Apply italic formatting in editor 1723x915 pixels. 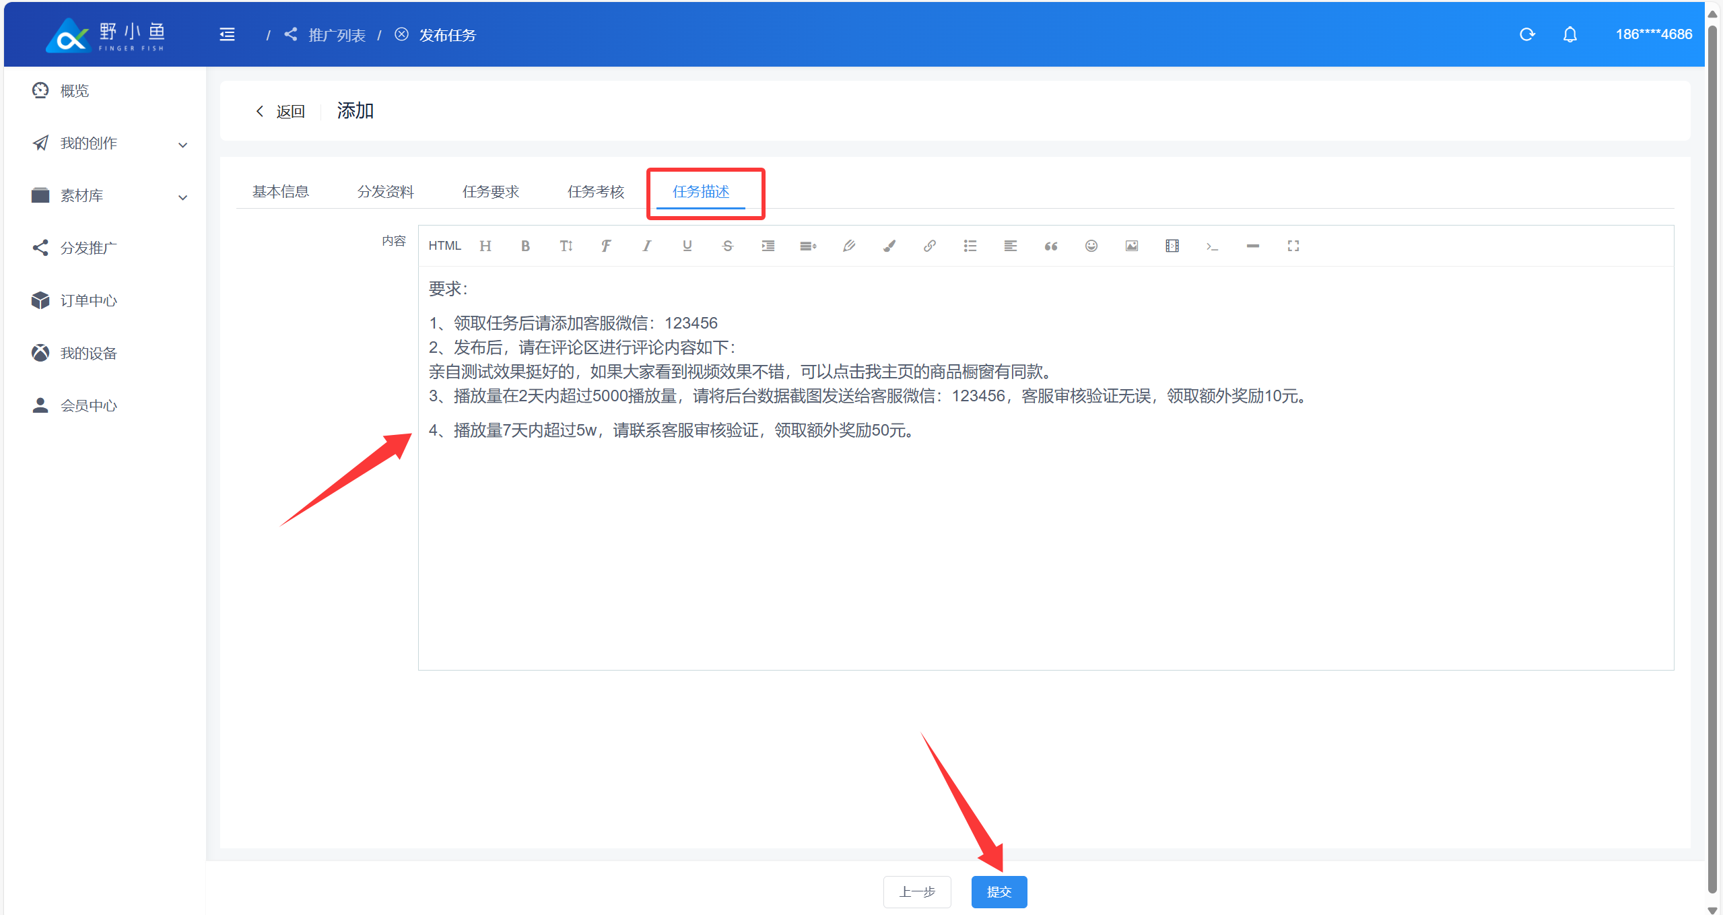click(x=646, y=246)
